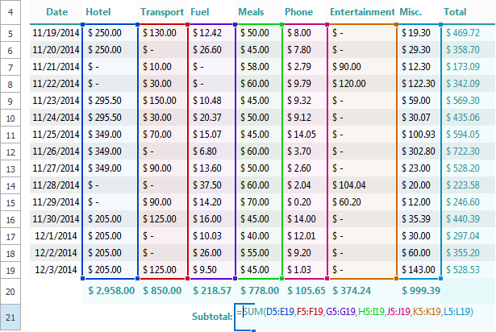The width and height of the screenshot is (496, 332).
Task: Select Entertainment total $ 374.24
Action: [x=352, y=291]
